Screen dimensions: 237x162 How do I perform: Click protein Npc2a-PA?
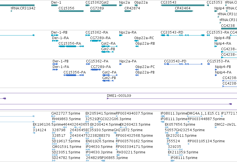pyautogui.click(x=121, y=64)
